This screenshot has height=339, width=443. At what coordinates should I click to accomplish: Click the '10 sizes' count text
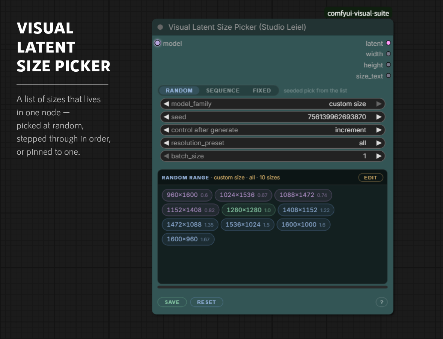point(270,178)
